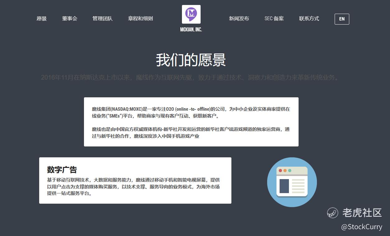Screen dimensions: 390x236
Task: Click the paragraph beginning 魔线也是由中国官方
Action: (x=191, y=133)
